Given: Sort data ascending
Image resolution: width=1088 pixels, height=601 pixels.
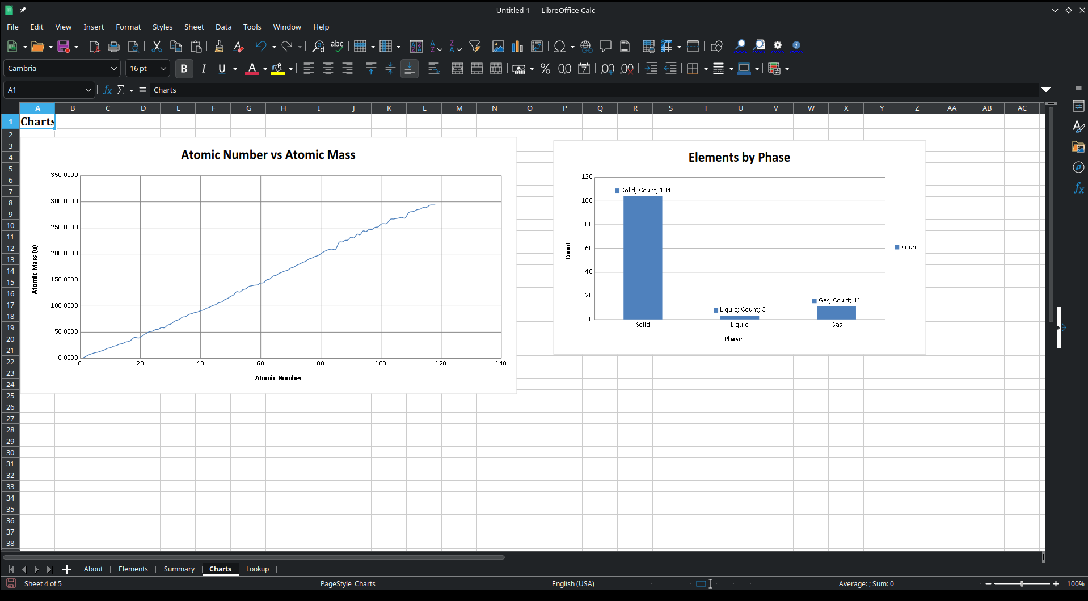Looking at the screenshot, I should click(x=436, y=47).
